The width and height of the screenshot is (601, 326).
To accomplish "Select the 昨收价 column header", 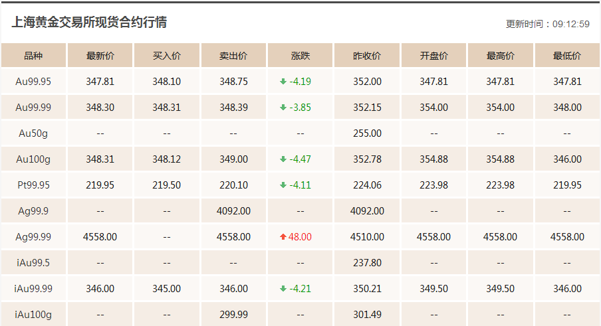I will [x=367, y=56].
